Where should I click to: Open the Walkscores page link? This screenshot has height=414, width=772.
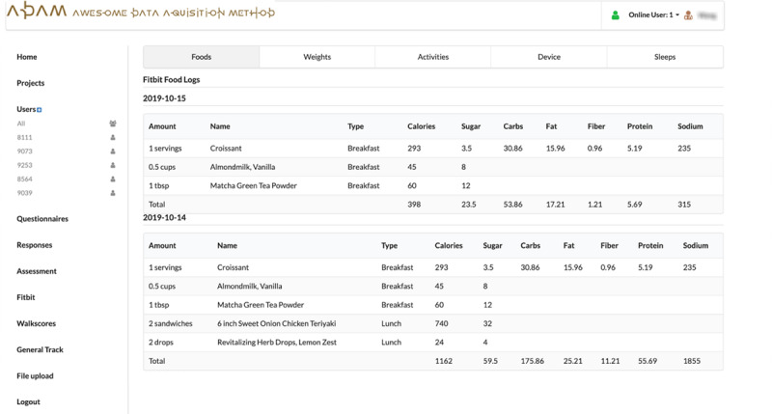point(36,323)
